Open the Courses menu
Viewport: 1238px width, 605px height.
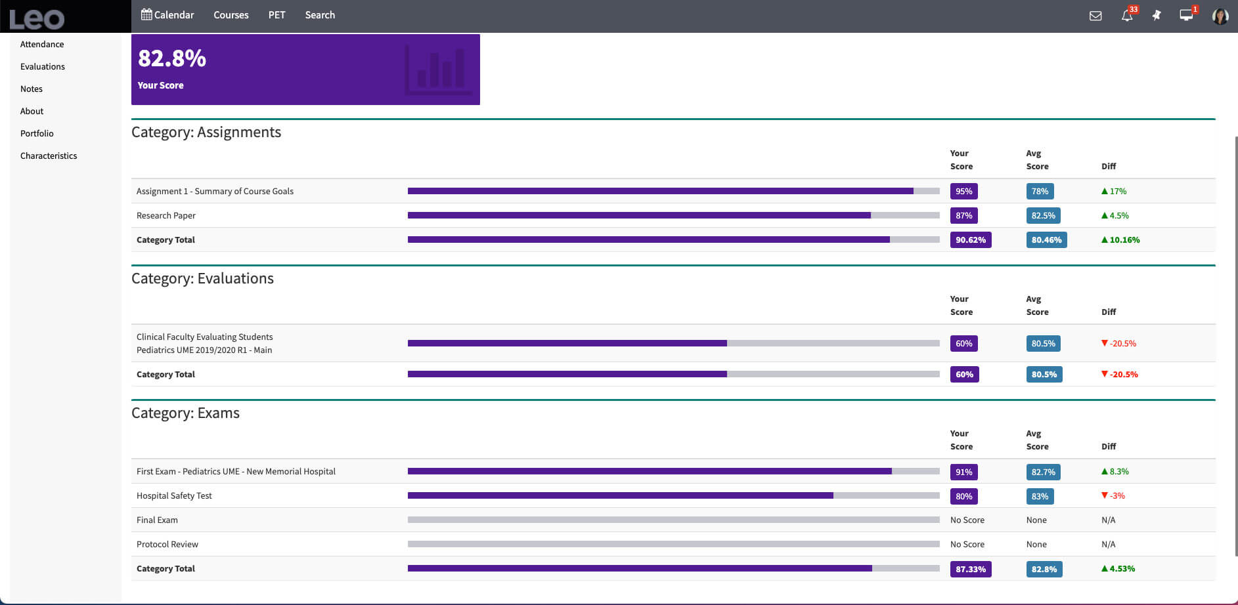pos(231,15)
